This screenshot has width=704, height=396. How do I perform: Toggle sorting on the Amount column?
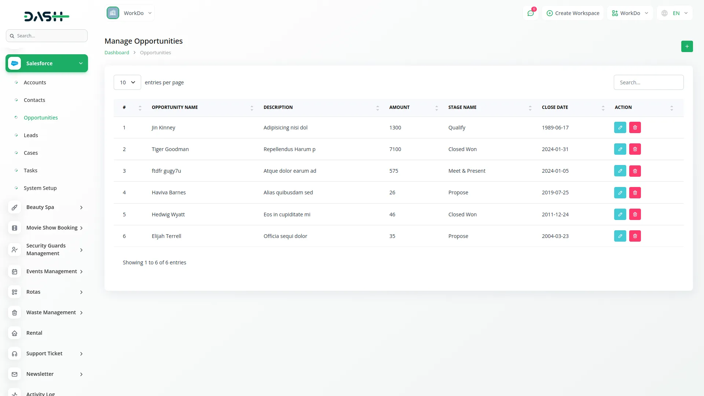point(436,107)
